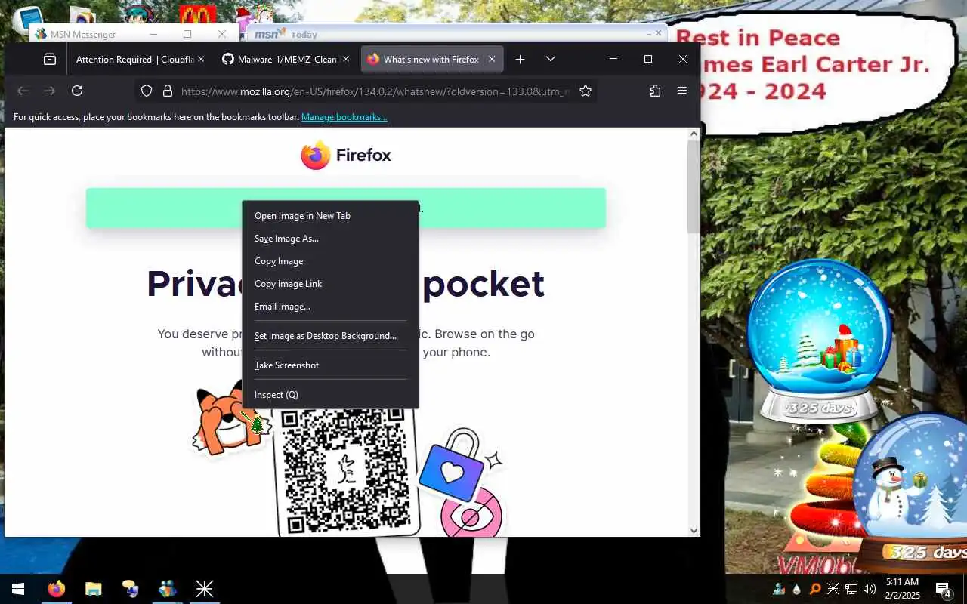Viewport: 967px width, 604px height.
Task: Close the Malware-1/MEMZ-Clean GitHub tab
Action: [x=346, y=59]
